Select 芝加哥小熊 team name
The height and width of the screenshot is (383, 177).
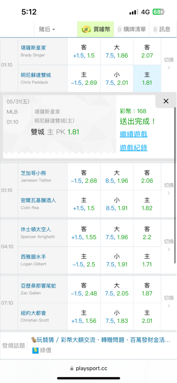point(33,173)
